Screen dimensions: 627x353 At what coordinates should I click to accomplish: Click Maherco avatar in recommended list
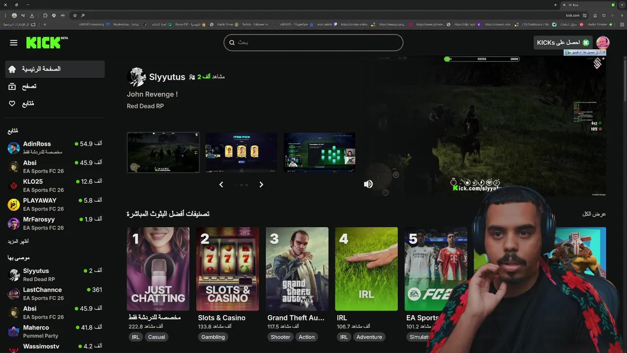[14, 331]
